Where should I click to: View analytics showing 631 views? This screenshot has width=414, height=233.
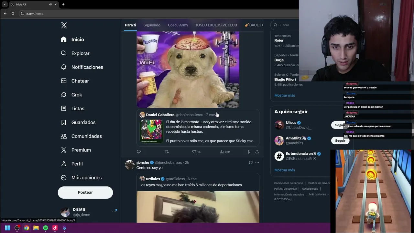pos(225,152)
